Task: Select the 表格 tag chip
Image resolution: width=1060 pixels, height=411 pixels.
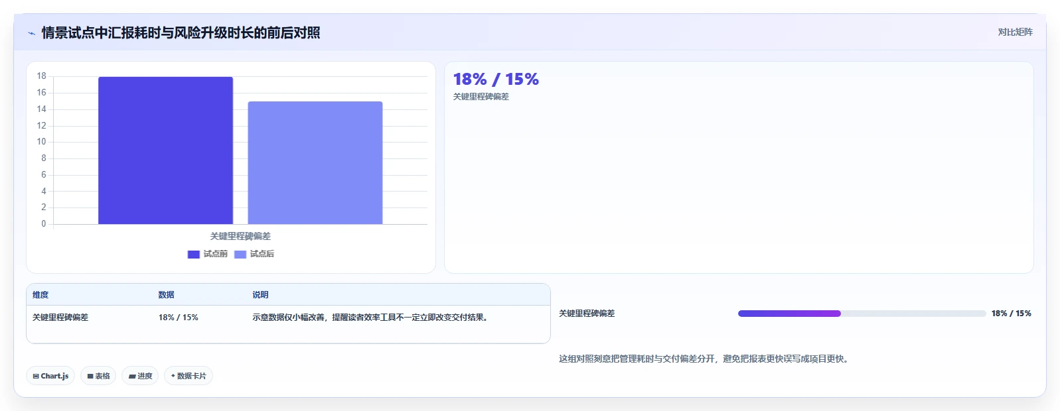Action: click(x=98, y=376)
